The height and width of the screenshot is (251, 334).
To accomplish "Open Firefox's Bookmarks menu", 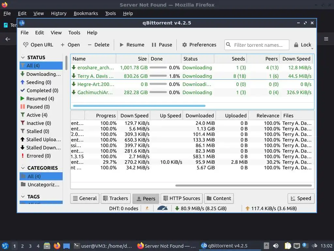I will 86,13.
